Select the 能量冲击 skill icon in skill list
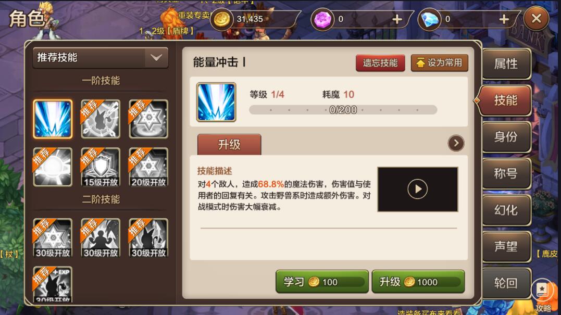The height and width of the screenshot is (315, 561). 53,119
